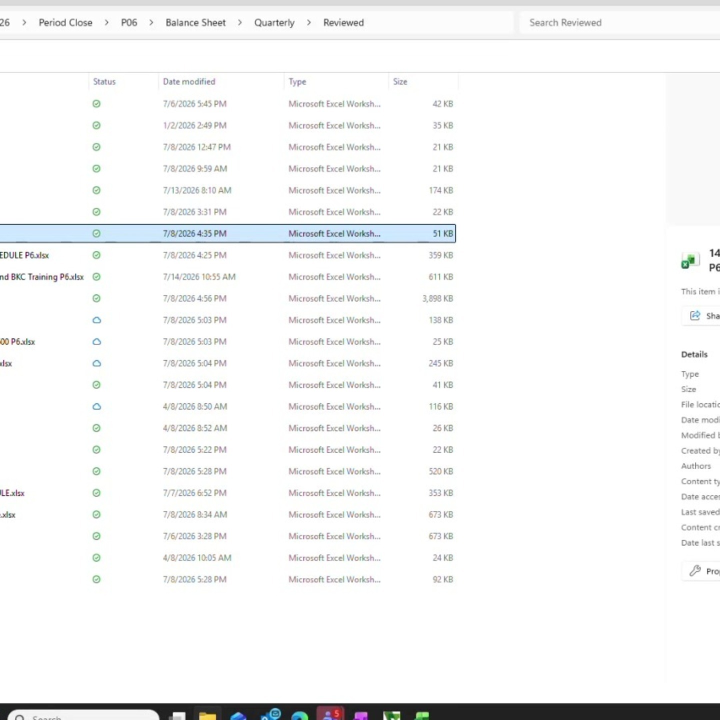Focus the Search Reviewed field
Screen dimensions: 720x720
coord(620,22)
